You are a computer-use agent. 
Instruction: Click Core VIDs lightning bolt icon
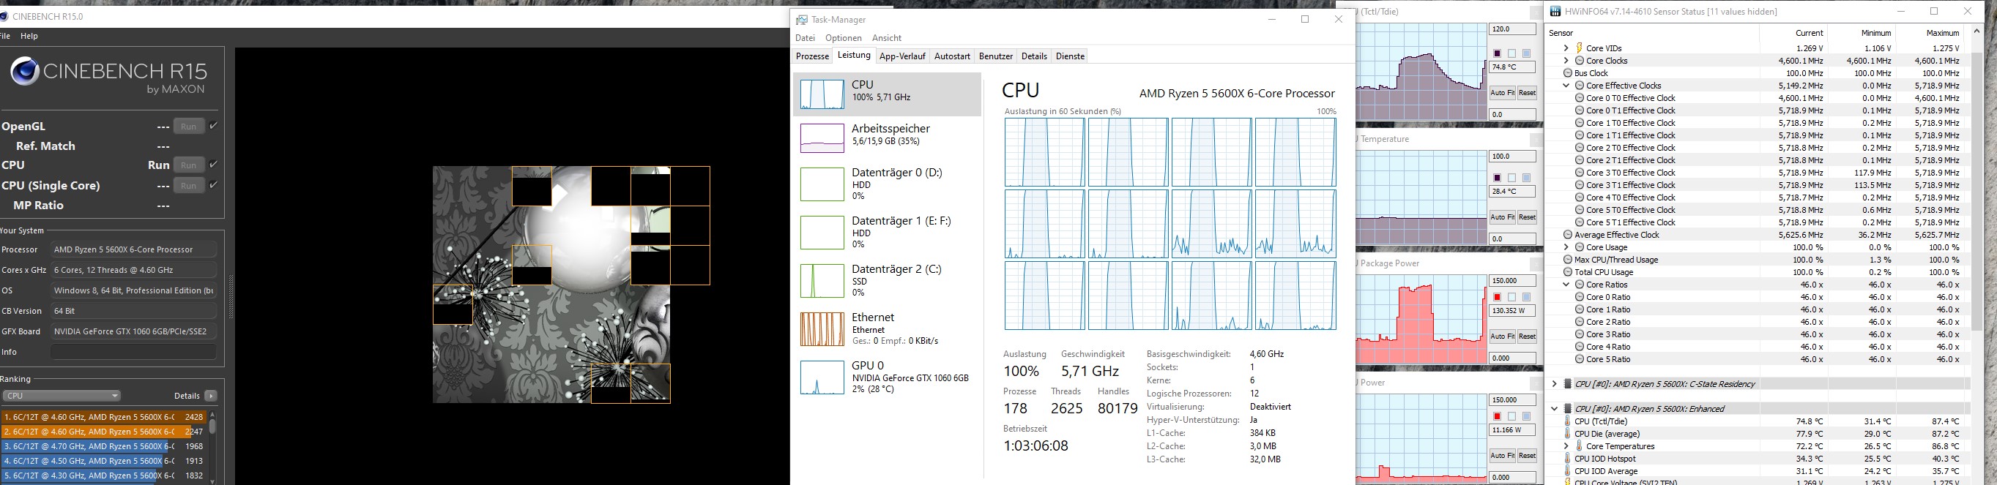[1579, 48]
